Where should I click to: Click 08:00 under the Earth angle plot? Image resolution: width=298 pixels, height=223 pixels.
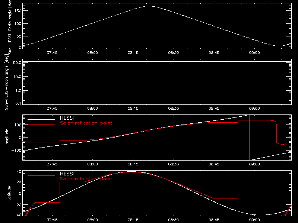(x=92, y=53)
